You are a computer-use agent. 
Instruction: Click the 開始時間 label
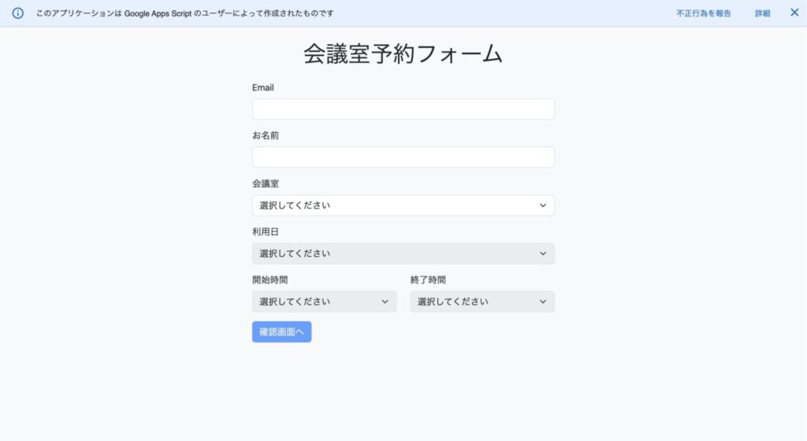[270, 280]
